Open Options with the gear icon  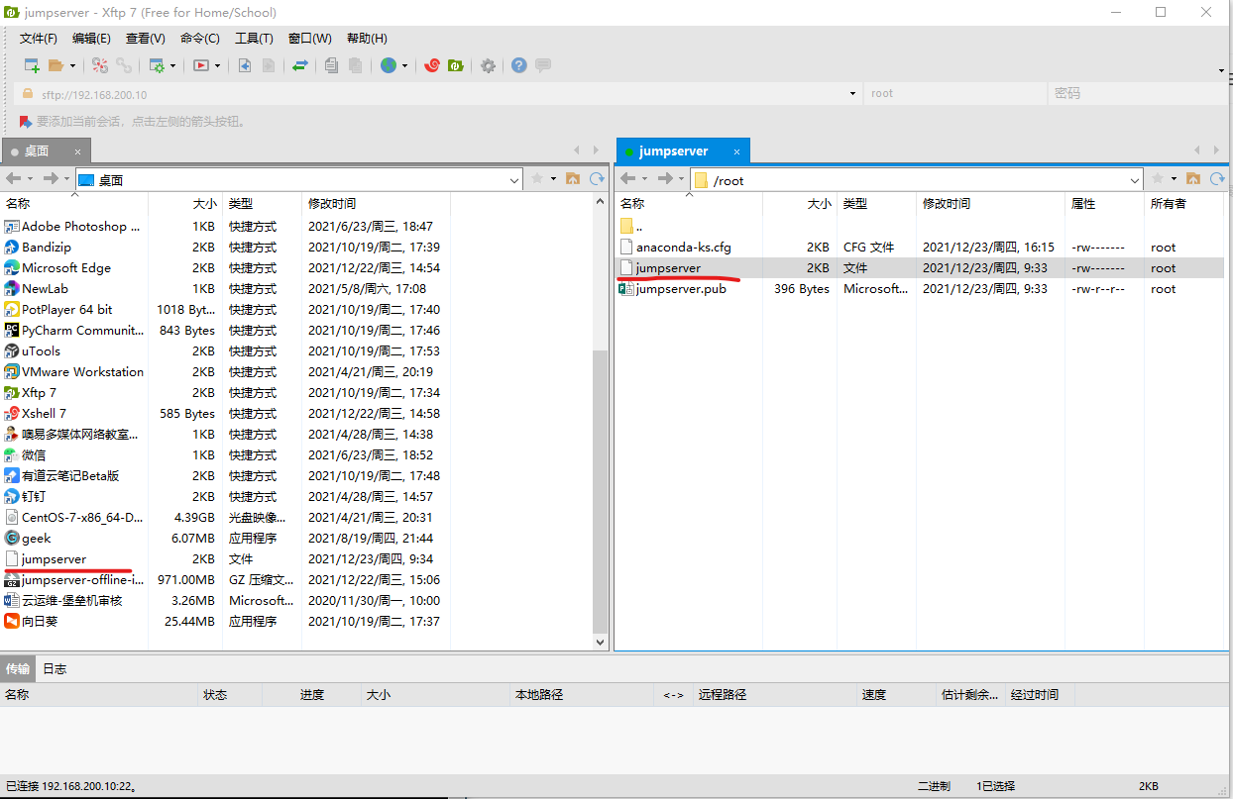[488, 65]
